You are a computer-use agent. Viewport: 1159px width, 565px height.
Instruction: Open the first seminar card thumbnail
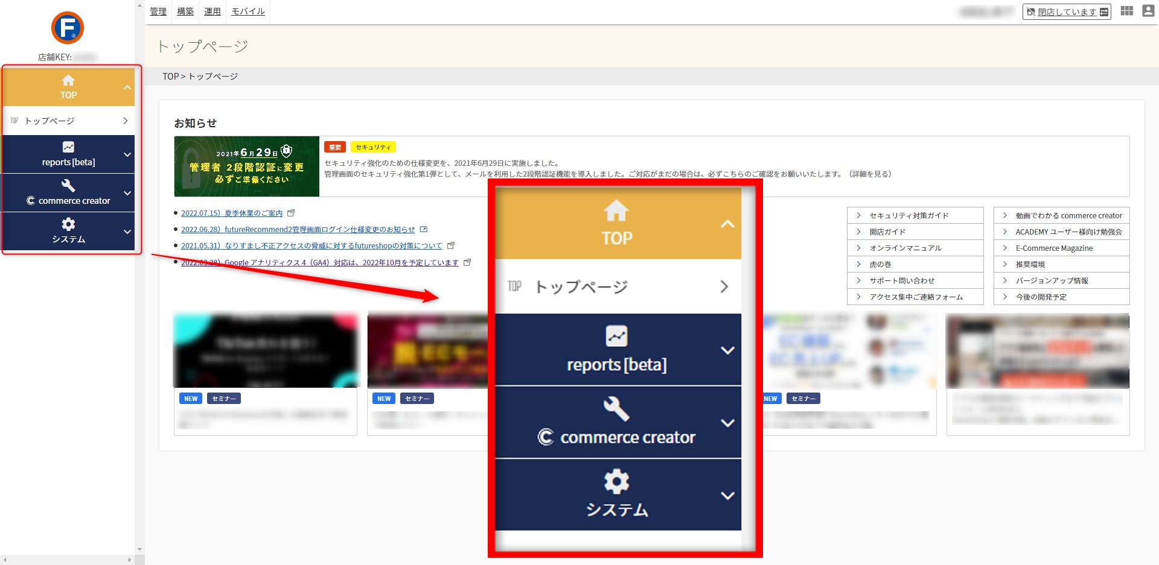[266, 350]
